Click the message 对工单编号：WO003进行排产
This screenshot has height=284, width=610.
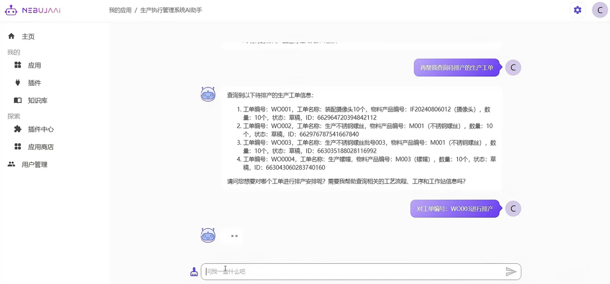click(x=454, y=209)
